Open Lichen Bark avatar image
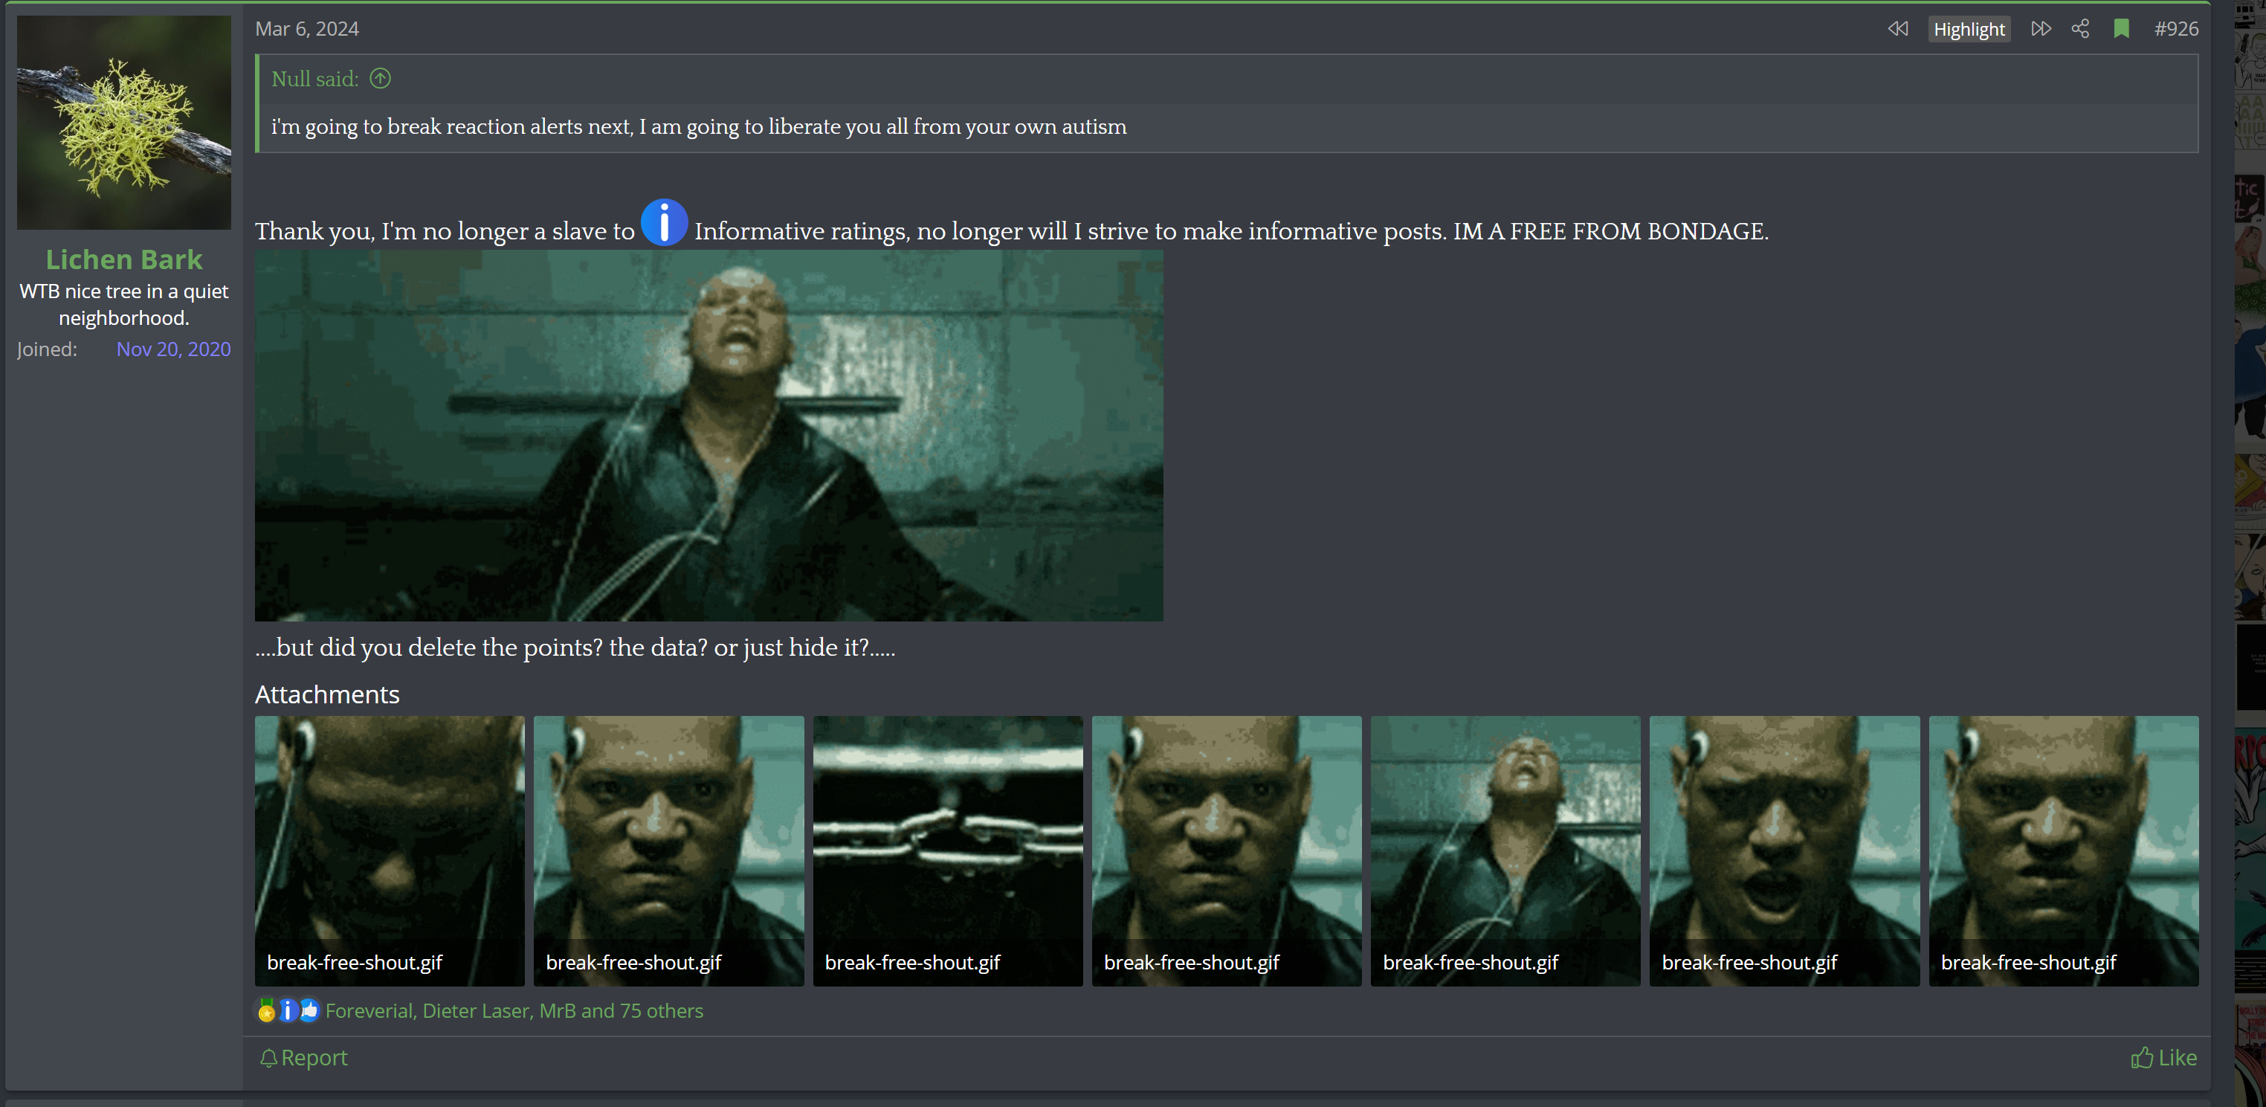Viewport: 2266px width, 1107px height. click(124, 123)
